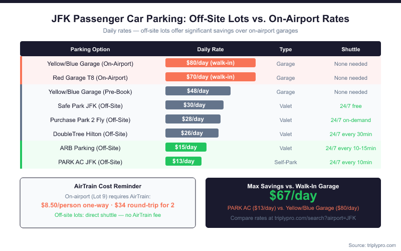Click the $67/day max savings figure

(293, 196)
